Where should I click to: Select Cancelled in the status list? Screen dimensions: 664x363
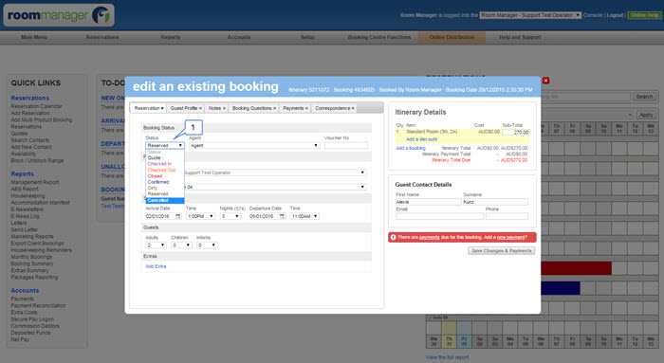165,200
